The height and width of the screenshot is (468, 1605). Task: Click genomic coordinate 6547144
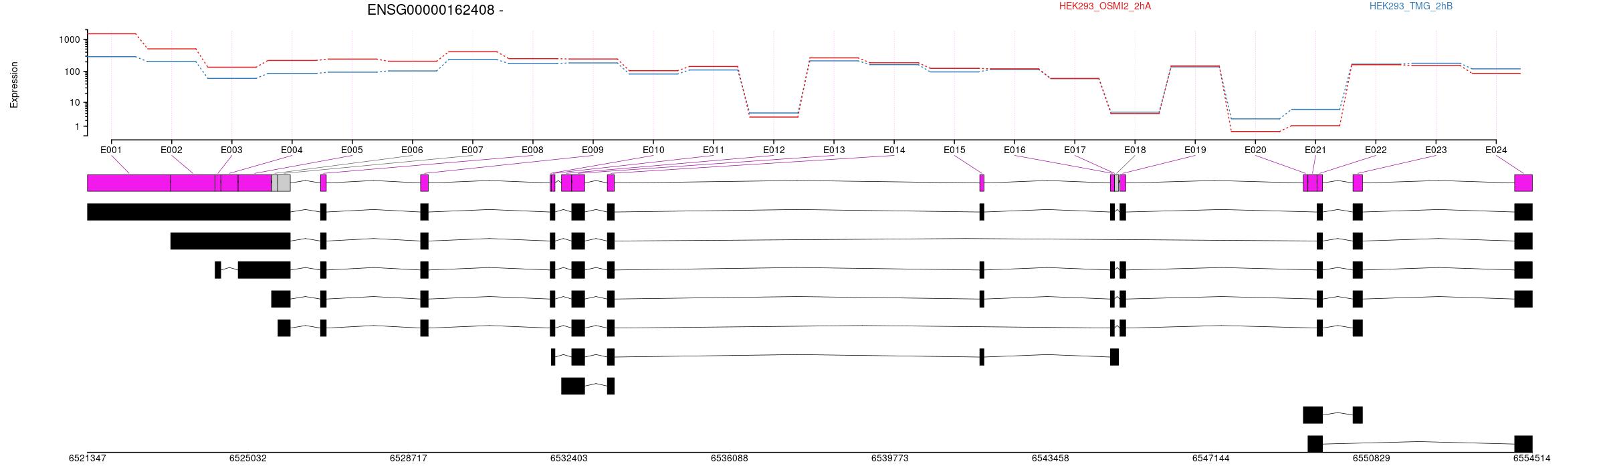(x=1211, y=459)
